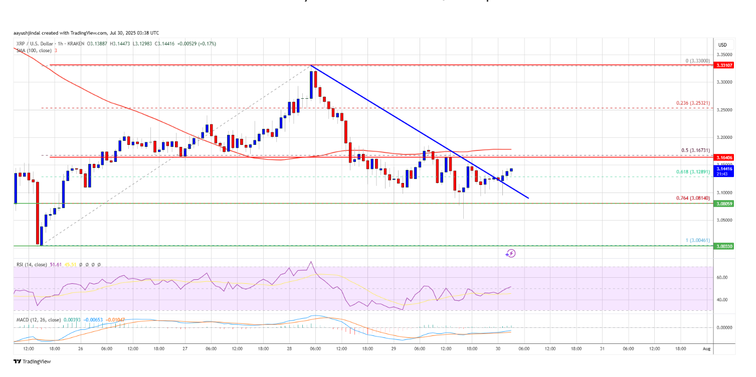Click the red SMA value 3 in legend

point(56,51)
